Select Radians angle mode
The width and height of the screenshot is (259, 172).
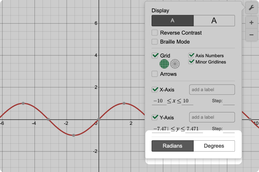(x=173, y=146)
